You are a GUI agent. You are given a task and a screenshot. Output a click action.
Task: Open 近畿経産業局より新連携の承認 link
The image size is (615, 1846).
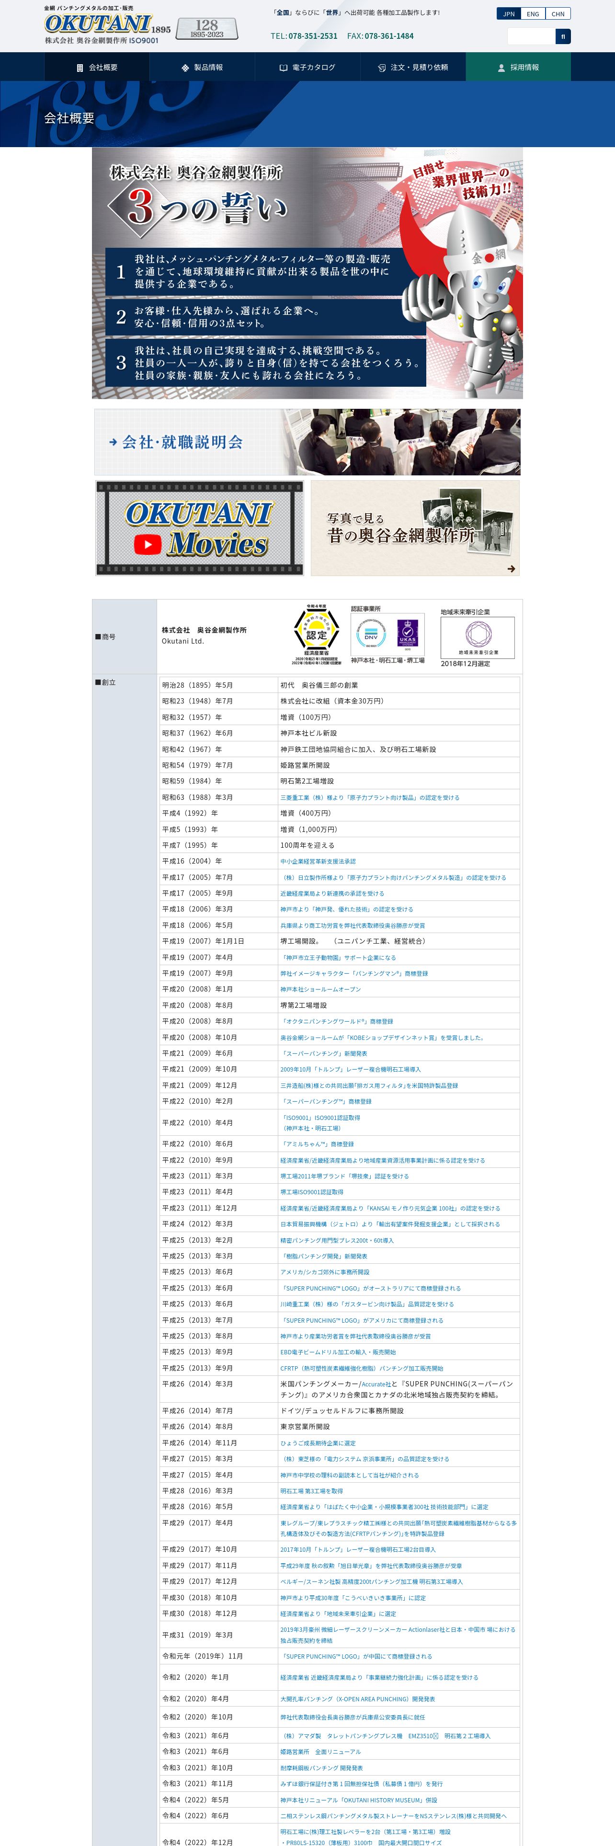tap(332, 894)
